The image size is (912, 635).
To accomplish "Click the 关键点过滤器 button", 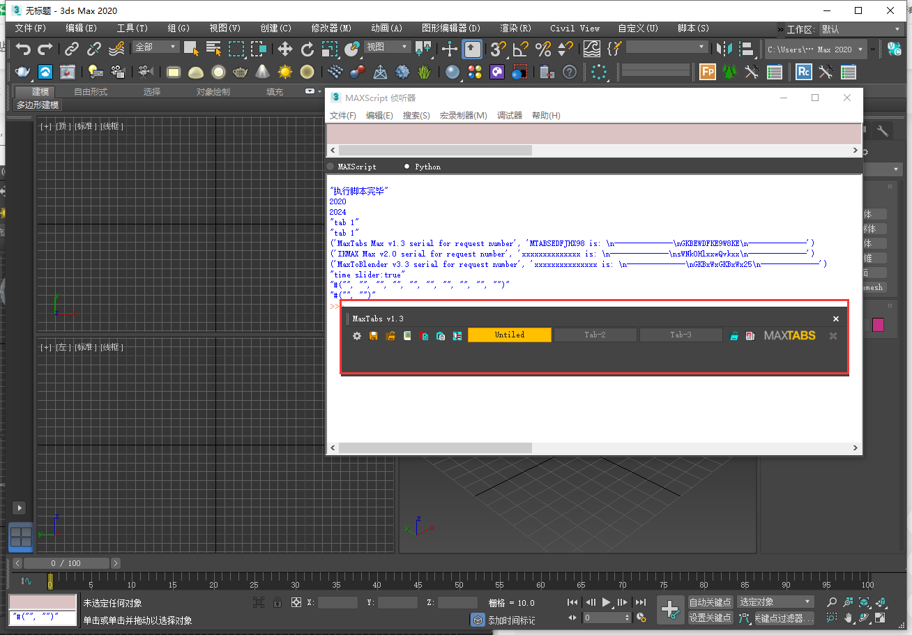I will coord(784,618).
